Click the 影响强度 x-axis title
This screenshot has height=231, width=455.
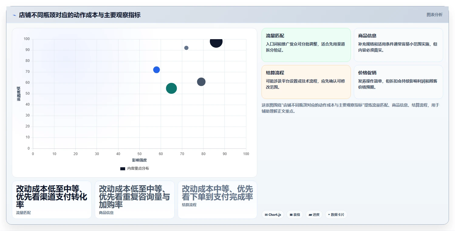pos(139,160)
